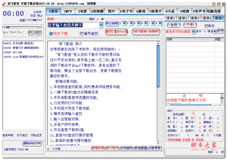Open the 清单5 list tab
The image size is (227, 160).
219,18
